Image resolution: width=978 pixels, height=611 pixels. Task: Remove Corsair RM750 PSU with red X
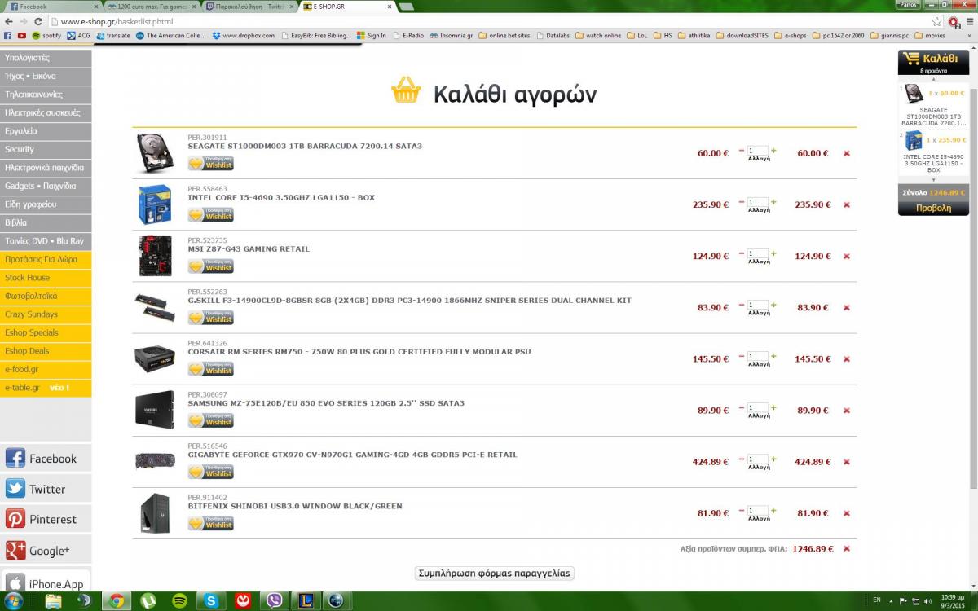(846, 358)
